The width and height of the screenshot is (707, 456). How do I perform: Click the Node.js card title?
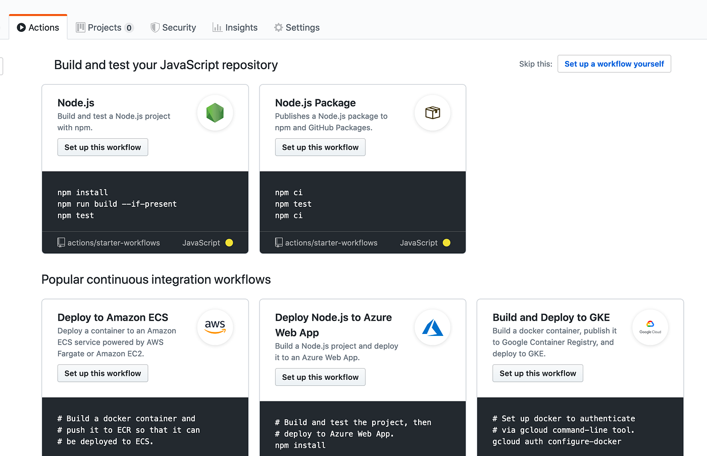[x=76, y=103]
